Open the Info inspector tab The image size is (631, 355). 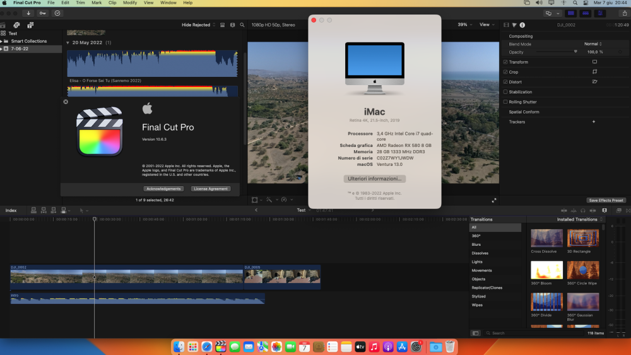[522, 25]
